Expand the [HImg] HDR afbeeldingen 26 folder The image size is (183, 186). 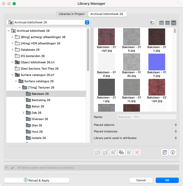[x=12, y=43]
